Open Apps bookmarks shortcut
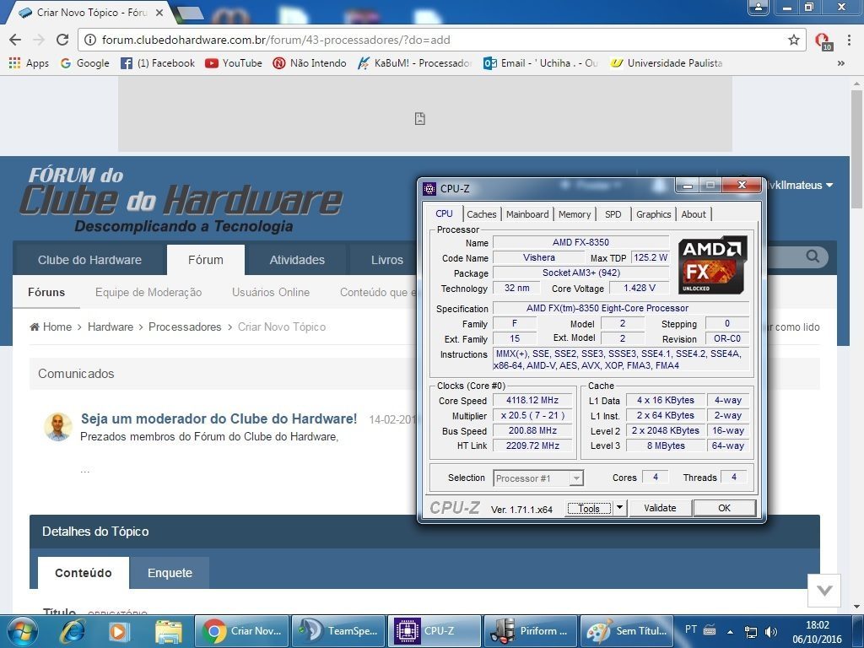 pos(29,62)
